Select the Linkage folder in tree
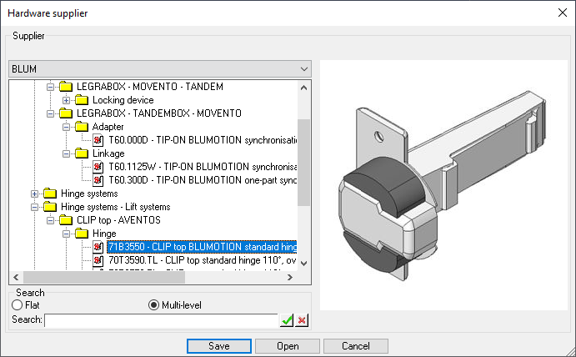Screen dimensions: 576x357 click(x=108, y=153)
